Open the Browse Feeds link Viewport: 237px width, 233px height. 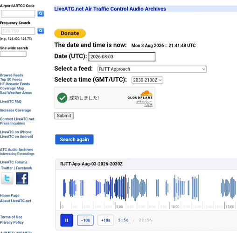[x=12, y=75]
